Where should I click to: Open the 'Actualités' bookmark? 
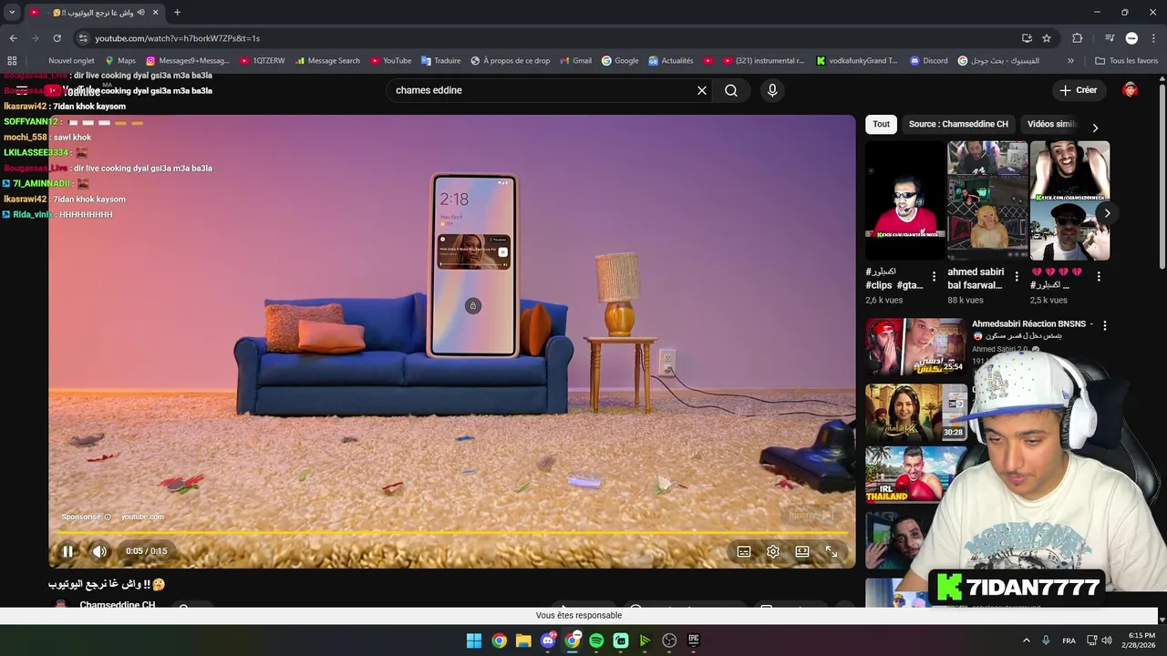670,61
